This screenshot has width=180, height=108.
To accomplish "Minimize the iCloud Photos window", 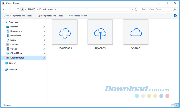I will tap(158, 3).
